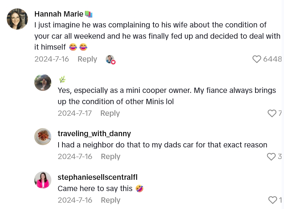This screenshot has height=209, width=284.
Task: Open the leaf-emoji commenter's avatar
Action: pos(43,83)
